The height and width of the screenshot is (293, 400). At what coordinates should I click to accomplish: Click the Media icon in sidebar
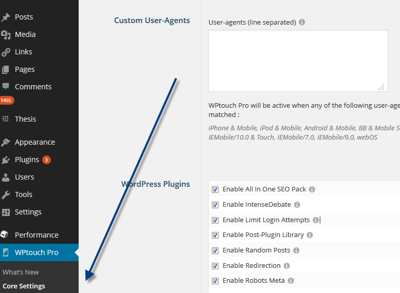5,34
